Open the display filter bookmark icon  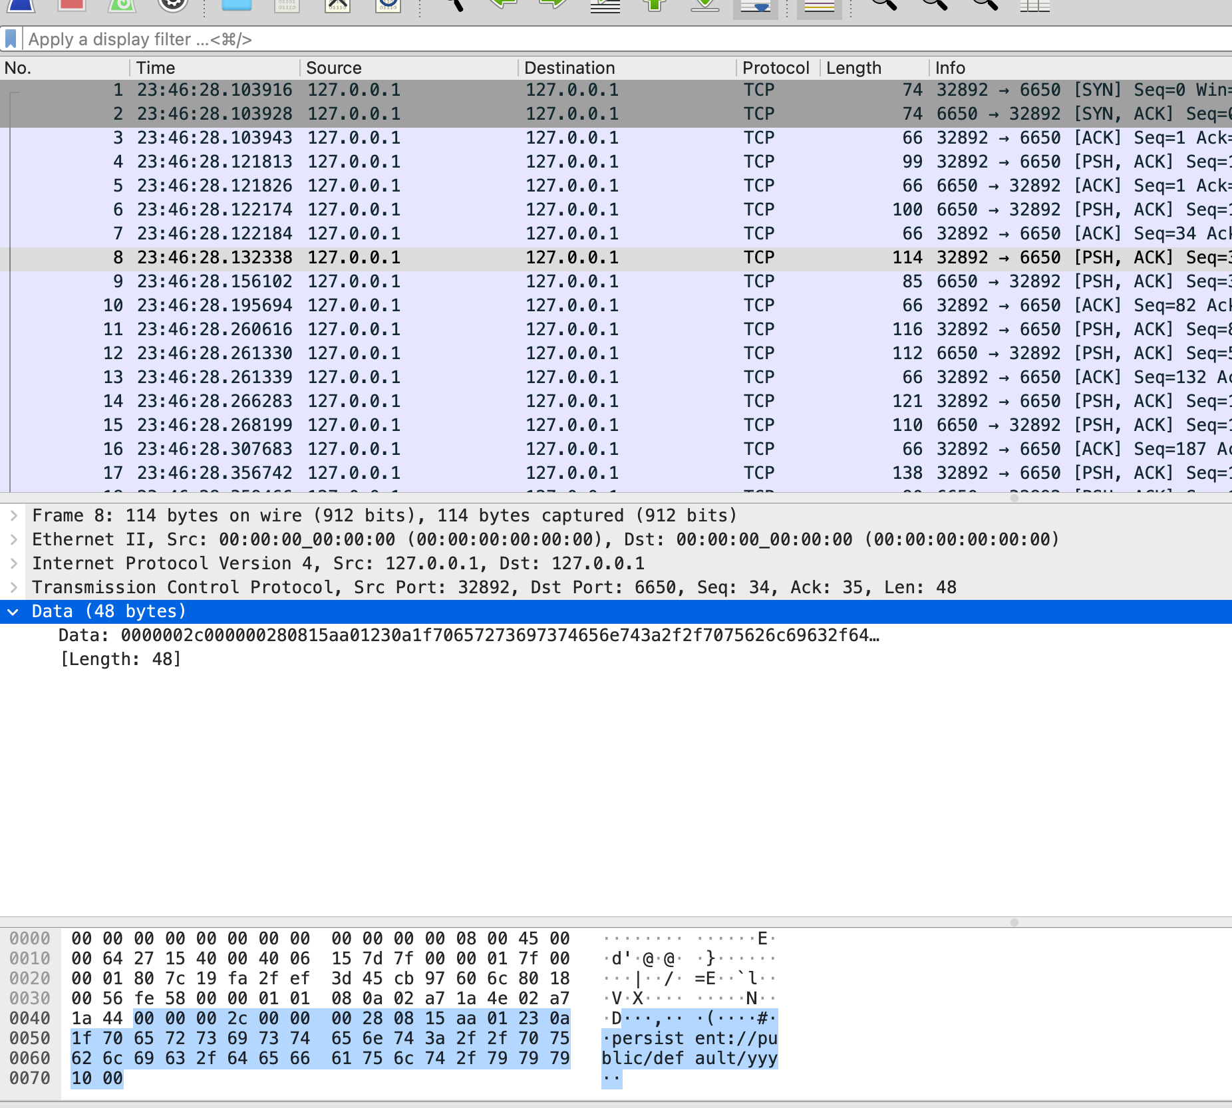coord(11,39)
